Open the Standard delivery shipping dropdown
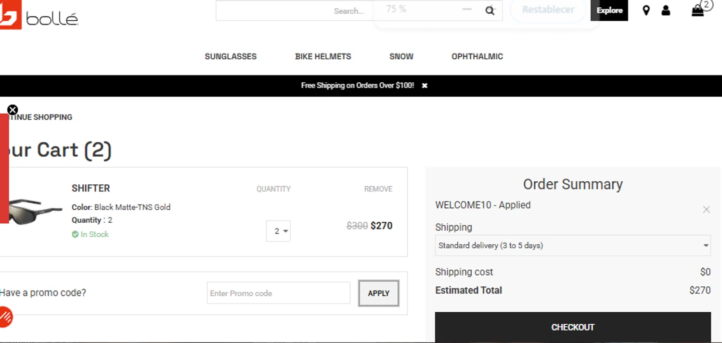Screen dimensions: 722x343 click(573, 245)
